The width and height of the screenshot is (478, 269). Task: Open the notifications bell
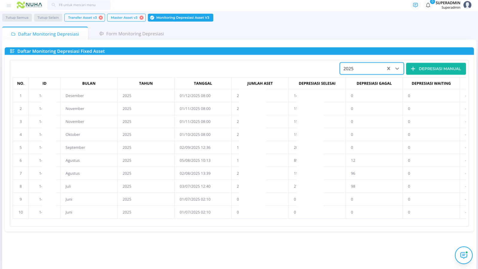click(x=428, y=5)
